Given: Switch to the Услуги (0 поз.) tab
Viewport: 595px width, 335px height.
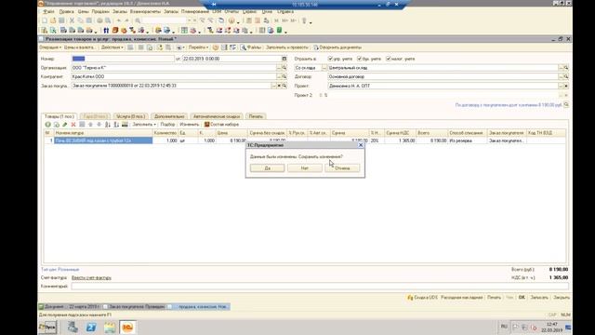Looking at the screenshot, I should (130, 116).
